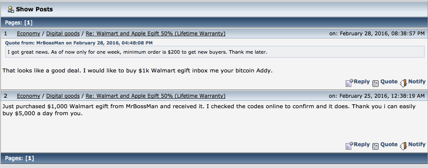Click the quoted MrBossMan message box
This screenshot has width=428, height=168.
coord(215,52)
